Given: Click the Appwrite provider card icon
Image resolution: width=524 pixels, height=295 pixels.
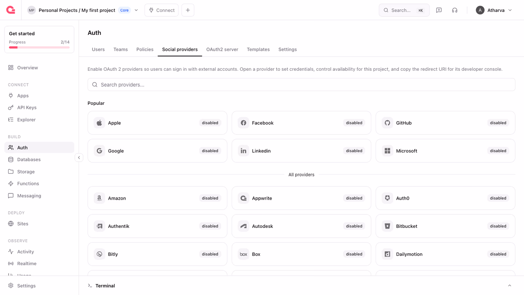Looking at the screenshot, I should (244, 198).
